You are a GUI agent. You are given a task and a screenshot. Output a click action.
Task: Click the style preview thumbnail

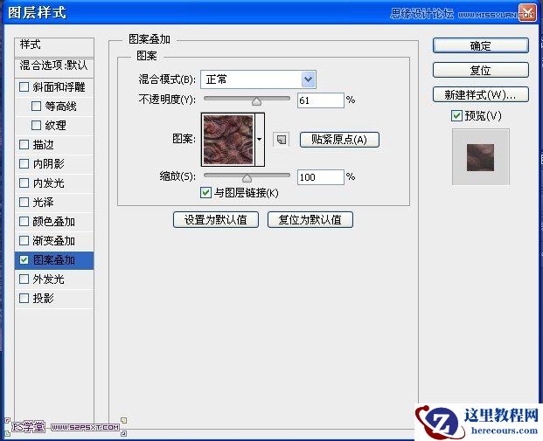click(480, 157)
